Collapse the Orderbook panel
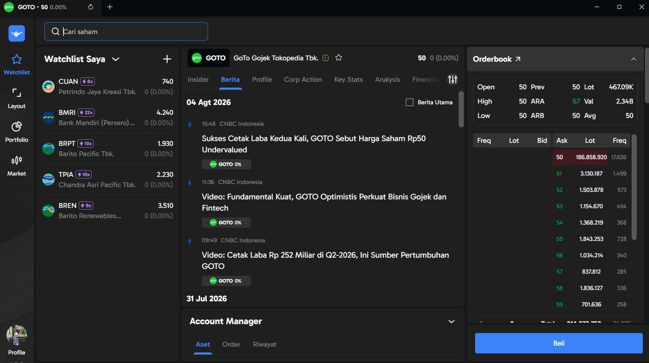 pos(633,59)
